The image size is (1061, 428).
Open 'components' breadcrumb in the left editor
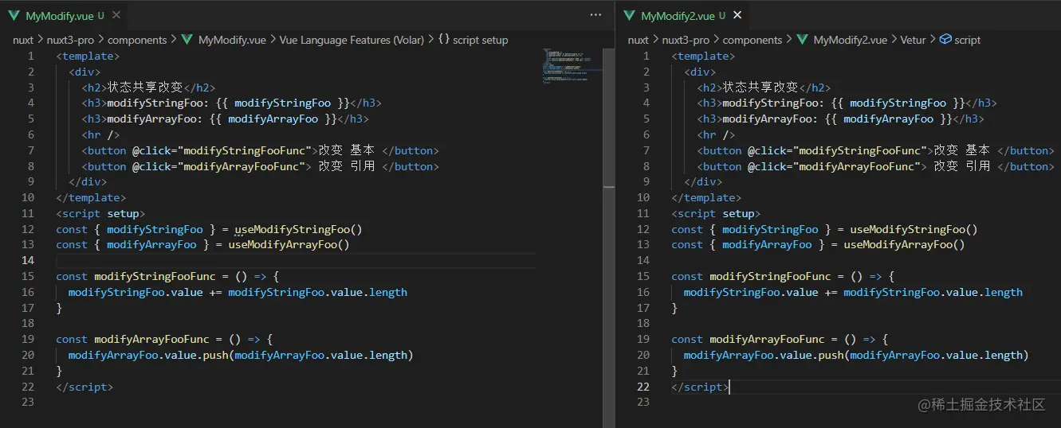137,40
